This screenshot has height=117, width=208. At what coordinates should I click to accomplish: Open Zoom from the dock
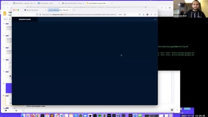(x=85, y=115)
